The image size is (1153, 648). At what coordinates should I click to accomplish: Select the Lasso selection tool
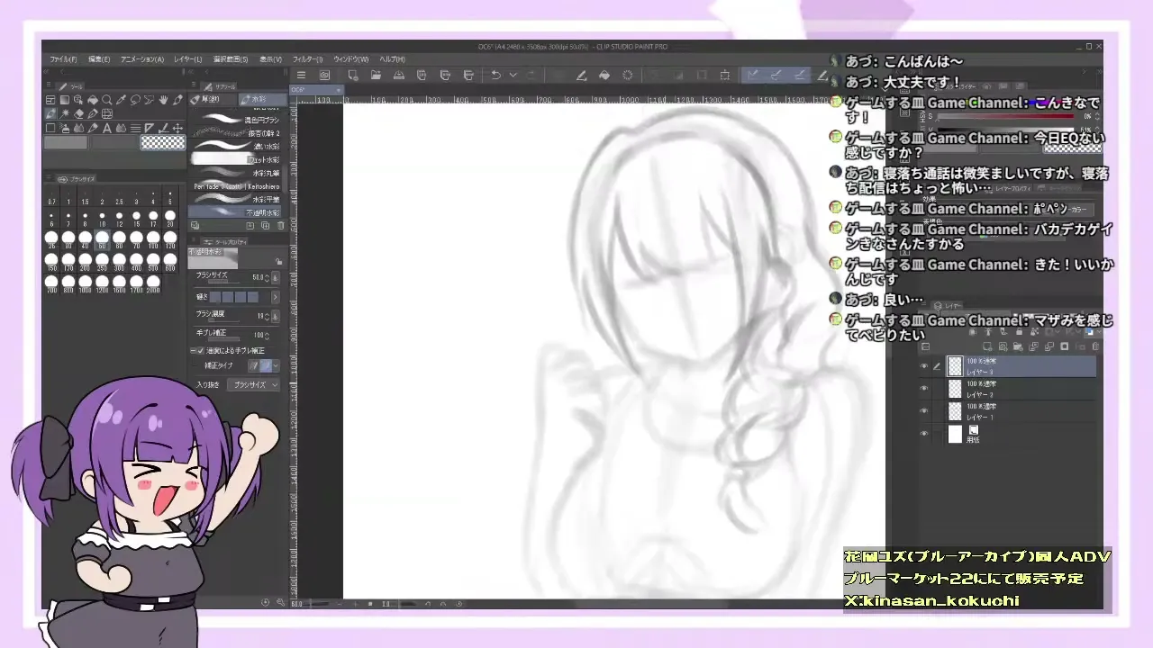pyautogui.click(x=135, y=100)
